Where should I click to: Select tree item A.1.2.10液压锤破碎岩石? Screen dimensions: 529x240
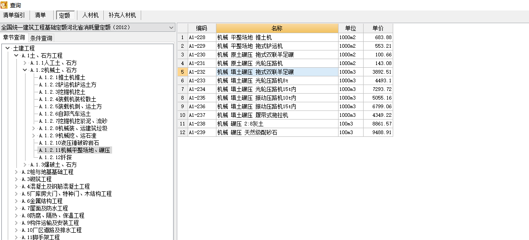[69, 143]
